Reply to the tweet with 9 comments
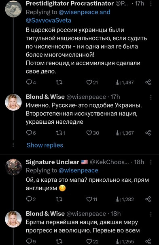Viewport: 159px width, 245px height. tap(29, 241)
